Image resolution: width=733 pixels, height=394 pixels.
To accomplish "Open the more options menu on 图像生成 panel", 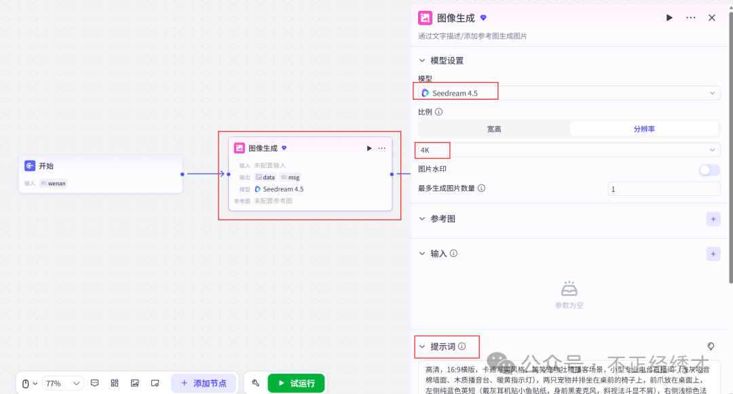I will [691, 18].
